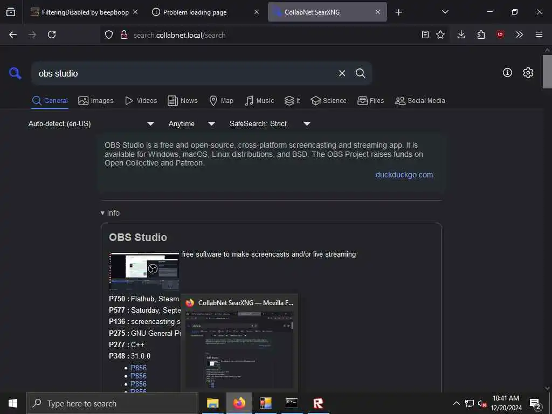Clear the search query with X
This screenshot has height=414, width=552.
[342, 73]
